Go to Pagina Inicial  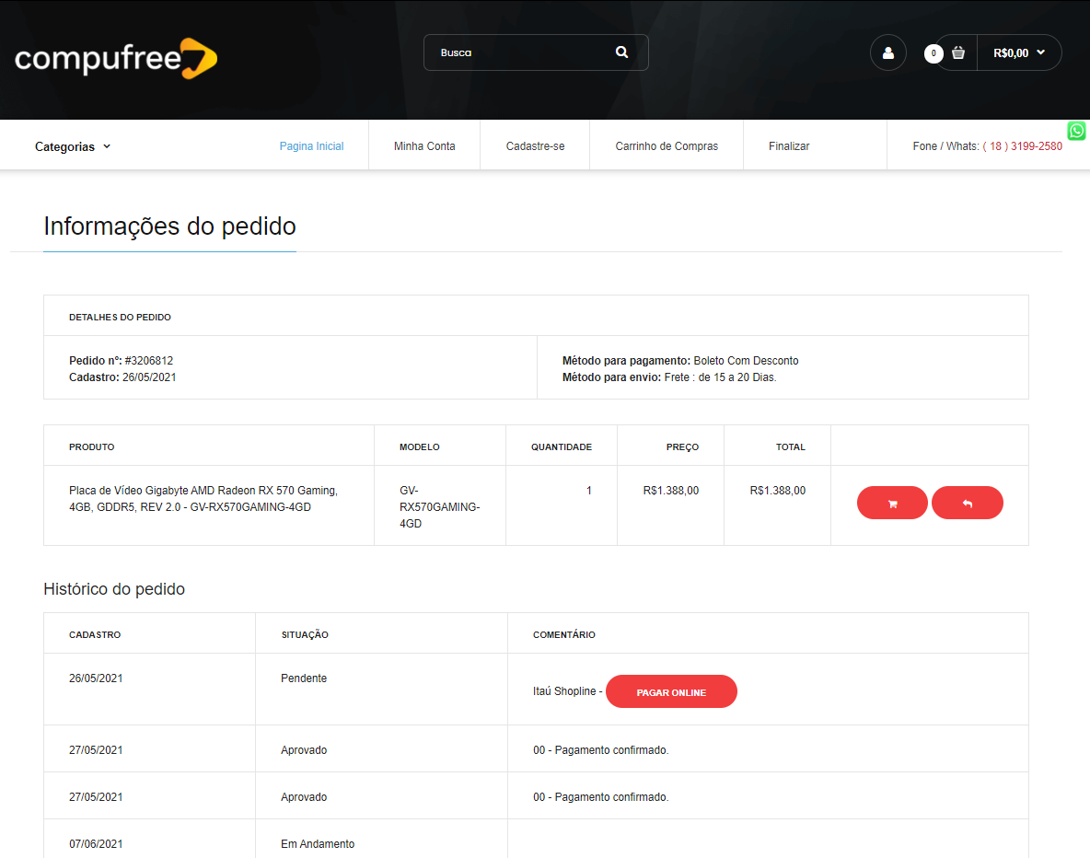click(311, 146)
